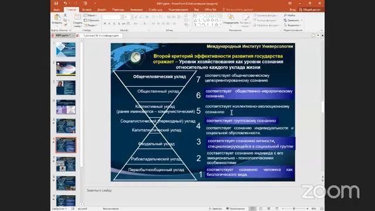The height and width of the screenshot is (211, 375).
Task: Click the Sign in (Вход) link
Action: 292,9
